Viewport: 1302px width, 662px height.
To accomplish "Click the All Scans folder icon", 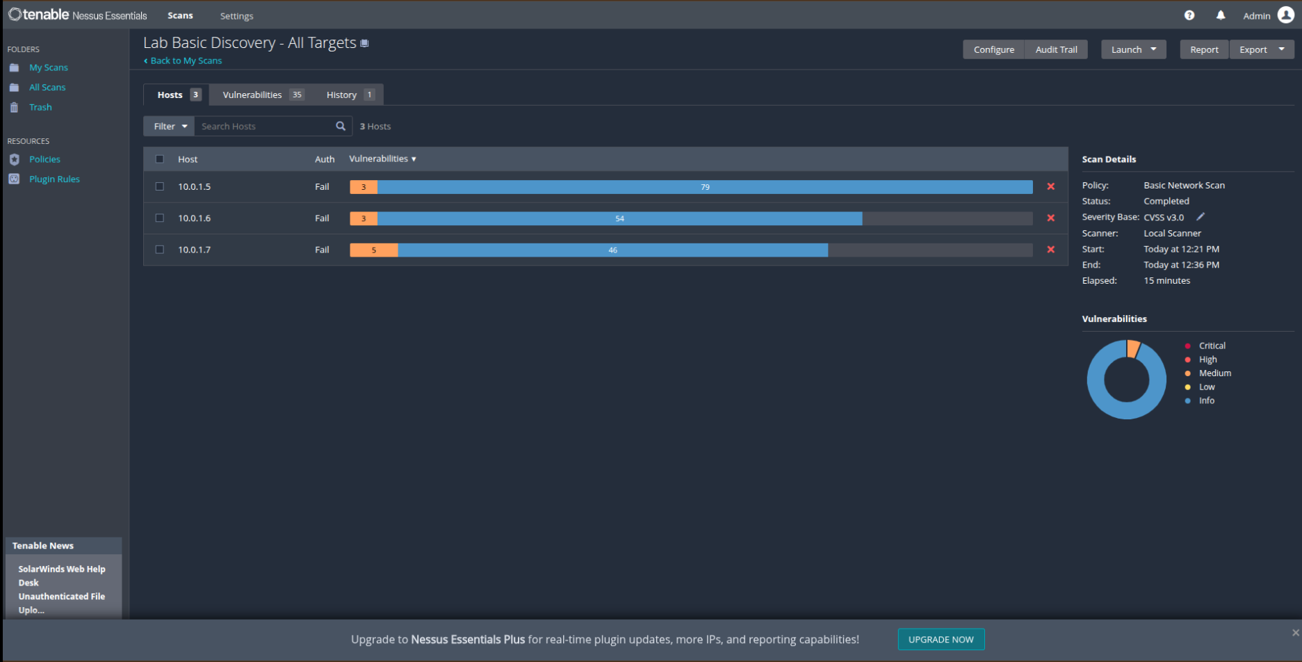I will [x=14, y=88].
